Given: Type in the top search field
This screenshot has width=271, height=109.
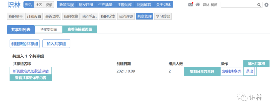Looking at the screenshot, I should (238, 5).
